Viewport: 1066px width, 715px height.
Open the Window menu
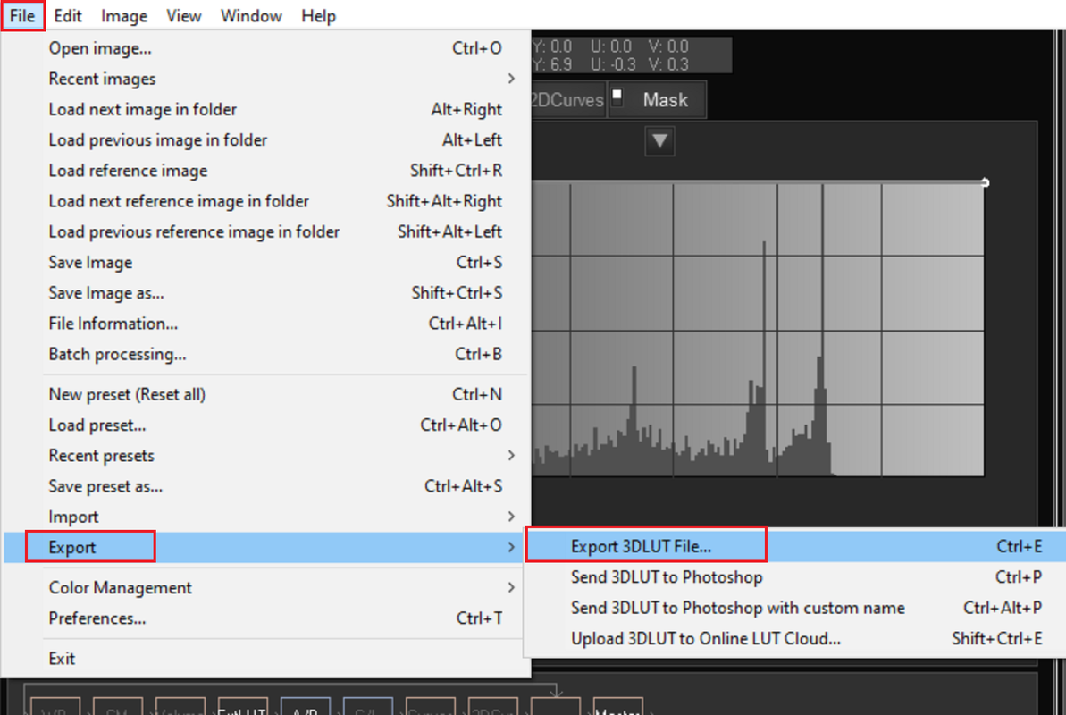coord(251,16)
